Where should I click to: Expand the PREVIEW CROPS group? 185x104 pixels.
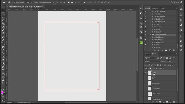click(149, 68)
